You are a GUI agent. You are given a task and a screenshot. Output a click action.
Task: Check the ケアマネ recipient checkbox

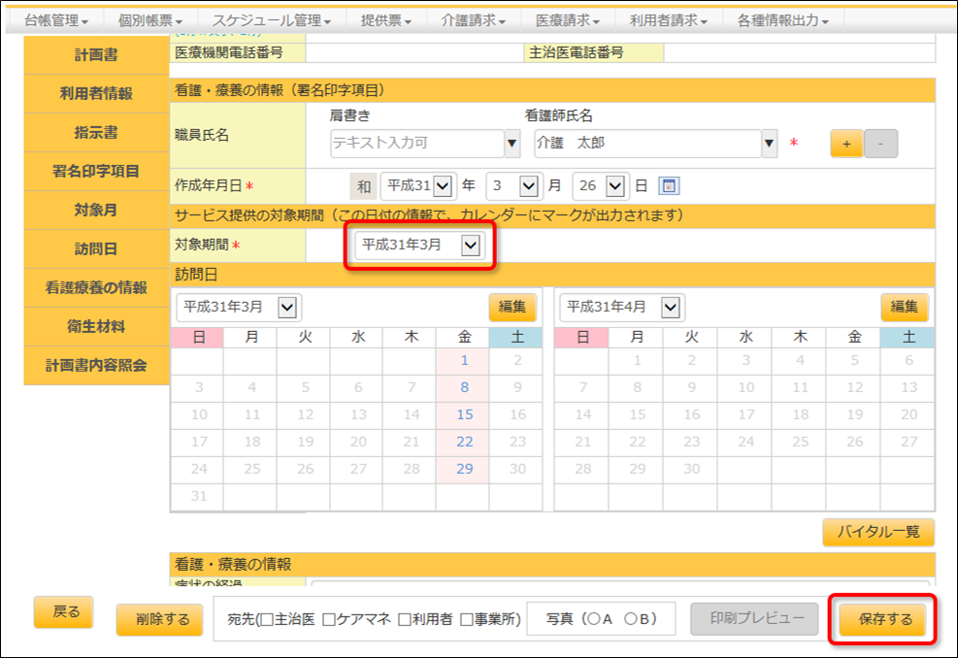pos(329,619)
